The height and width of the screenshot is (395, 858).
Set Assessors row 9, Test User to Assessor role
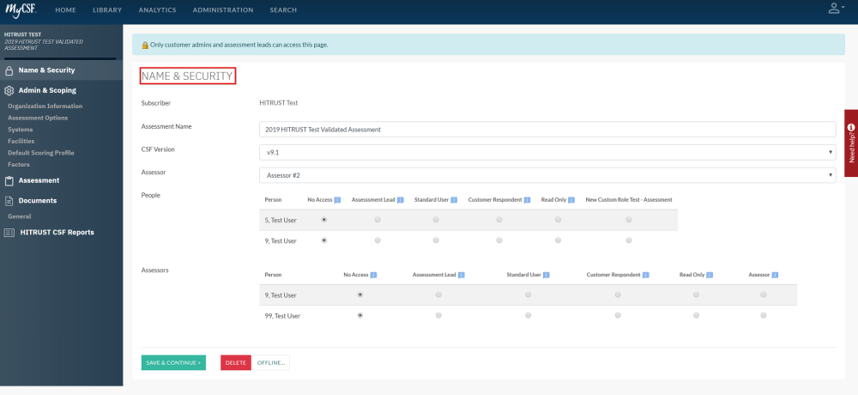coord(764,295)
